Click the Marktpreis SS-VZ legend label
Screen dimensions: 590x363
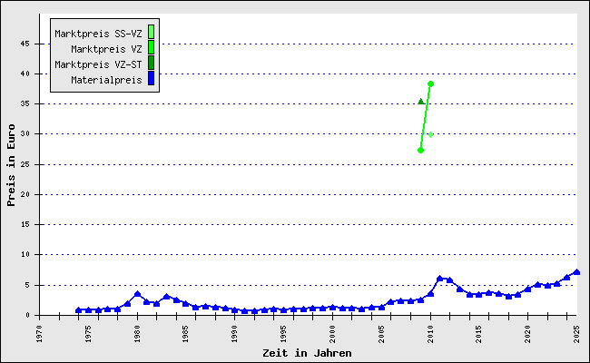pos(98,34)
